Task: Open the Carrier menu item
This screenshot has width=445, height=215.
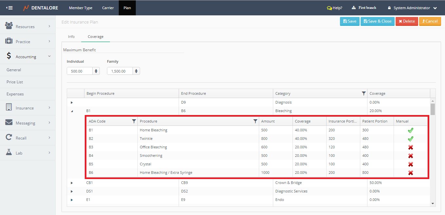Action: pyautogui.click(x=108, y=8)
